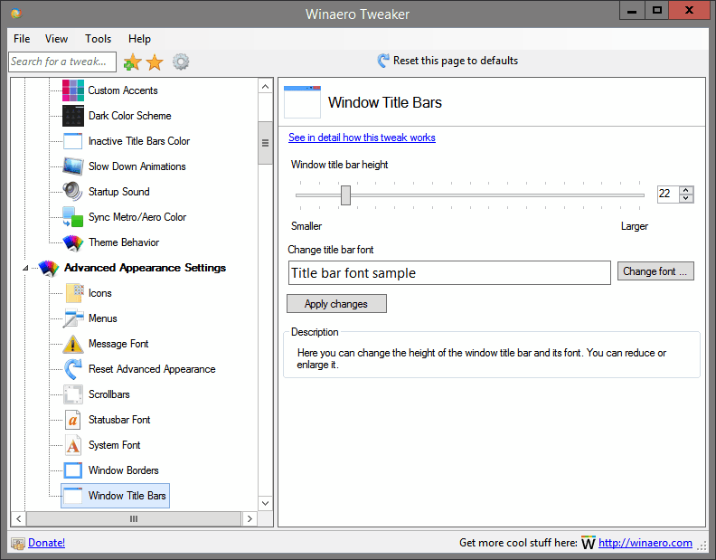
Task: Click the Theme Behavior color fan icon
Action: tap(73, 242)
